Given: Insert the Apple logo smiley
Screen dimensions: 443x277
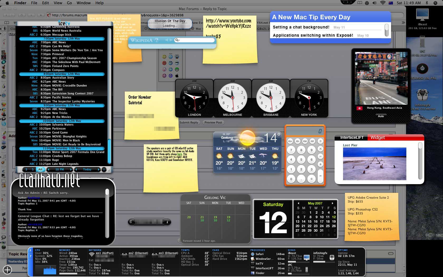Looking at the screenshot, I should coord(177,76).
